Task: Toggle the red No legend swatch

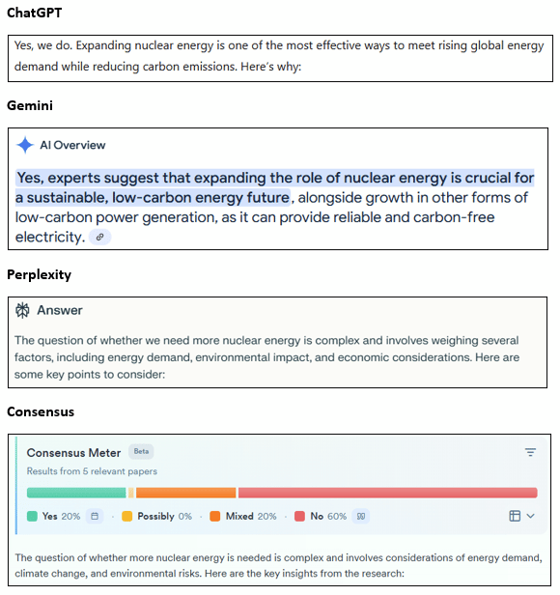Action: click(299, 517)
